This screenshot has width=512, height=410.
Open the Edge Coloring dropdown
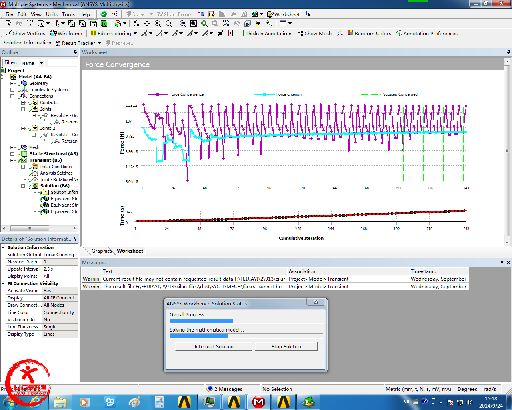point(135,33)
